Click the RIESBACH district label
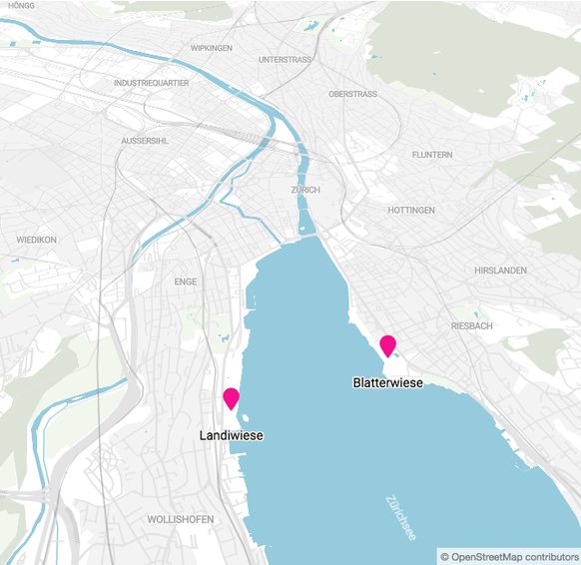The height and width of the screenshot is (565, 581). point(472,326)
